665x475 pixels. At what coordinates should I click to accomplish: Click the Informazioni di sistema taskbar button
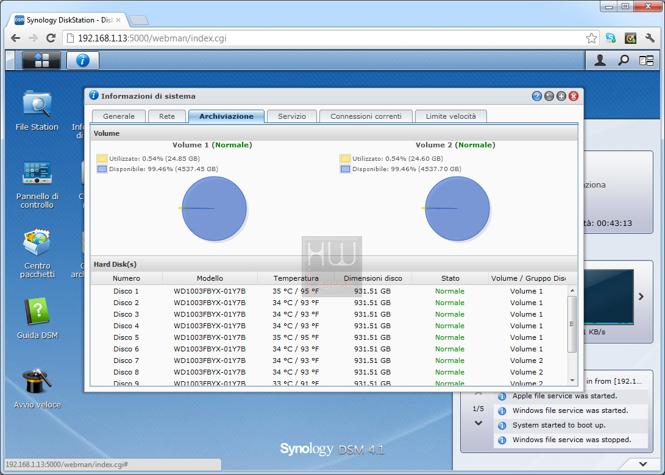tap(83, 60)
